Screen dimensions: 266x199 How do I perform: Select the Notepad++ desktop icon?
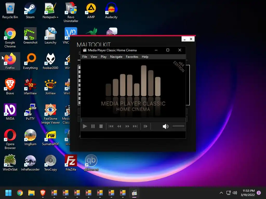[50, 10]
